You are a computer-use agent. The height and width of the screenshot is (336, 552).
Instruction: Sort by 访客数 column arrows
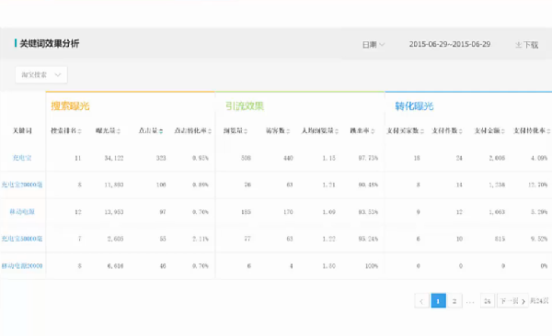(x=288, y=131)
